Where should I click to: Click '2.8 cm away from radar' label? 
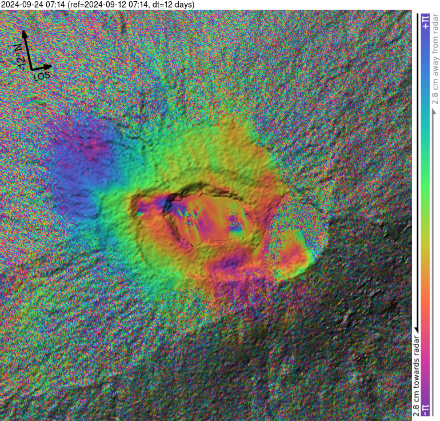435,59
